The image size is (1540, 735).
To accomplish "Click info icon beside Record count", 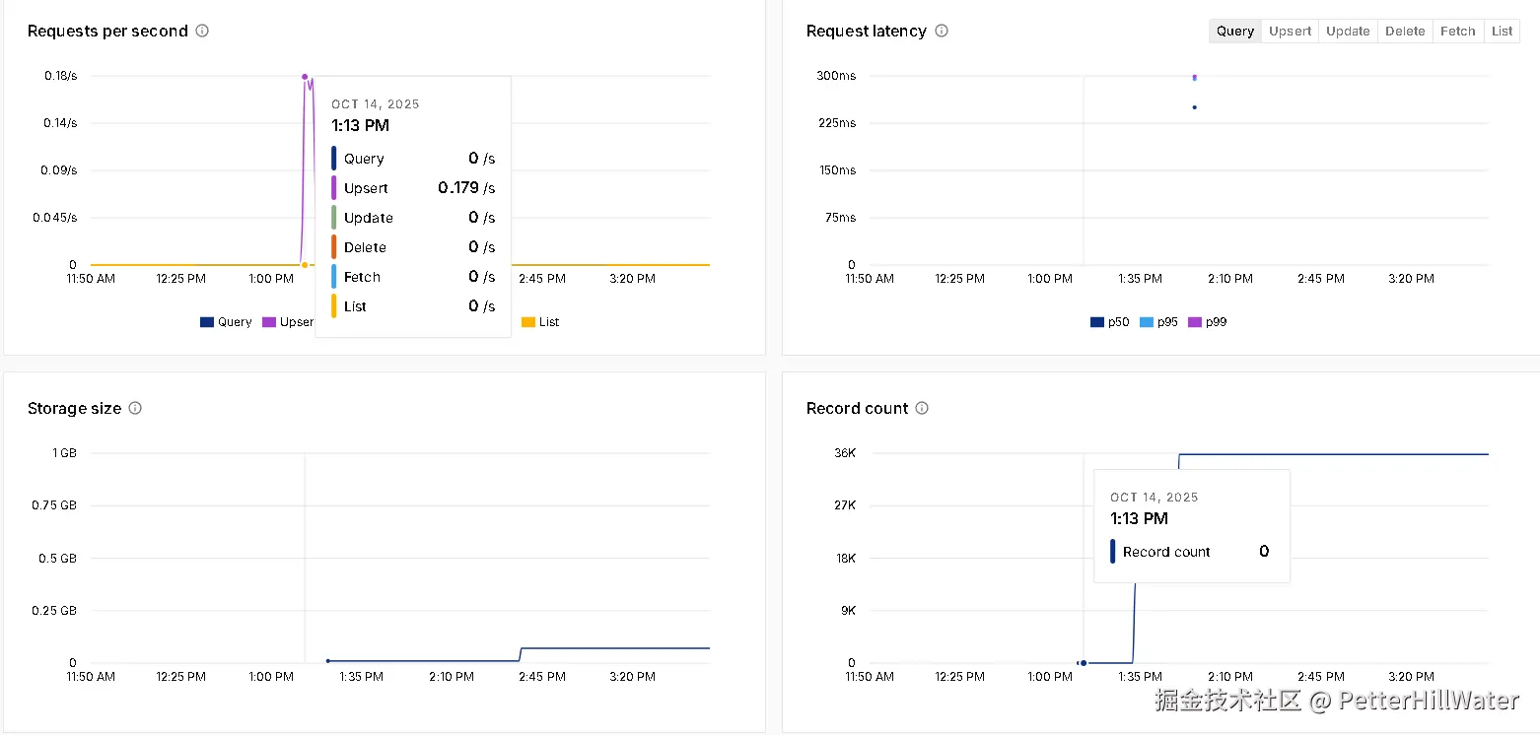I will pos(922,408).
